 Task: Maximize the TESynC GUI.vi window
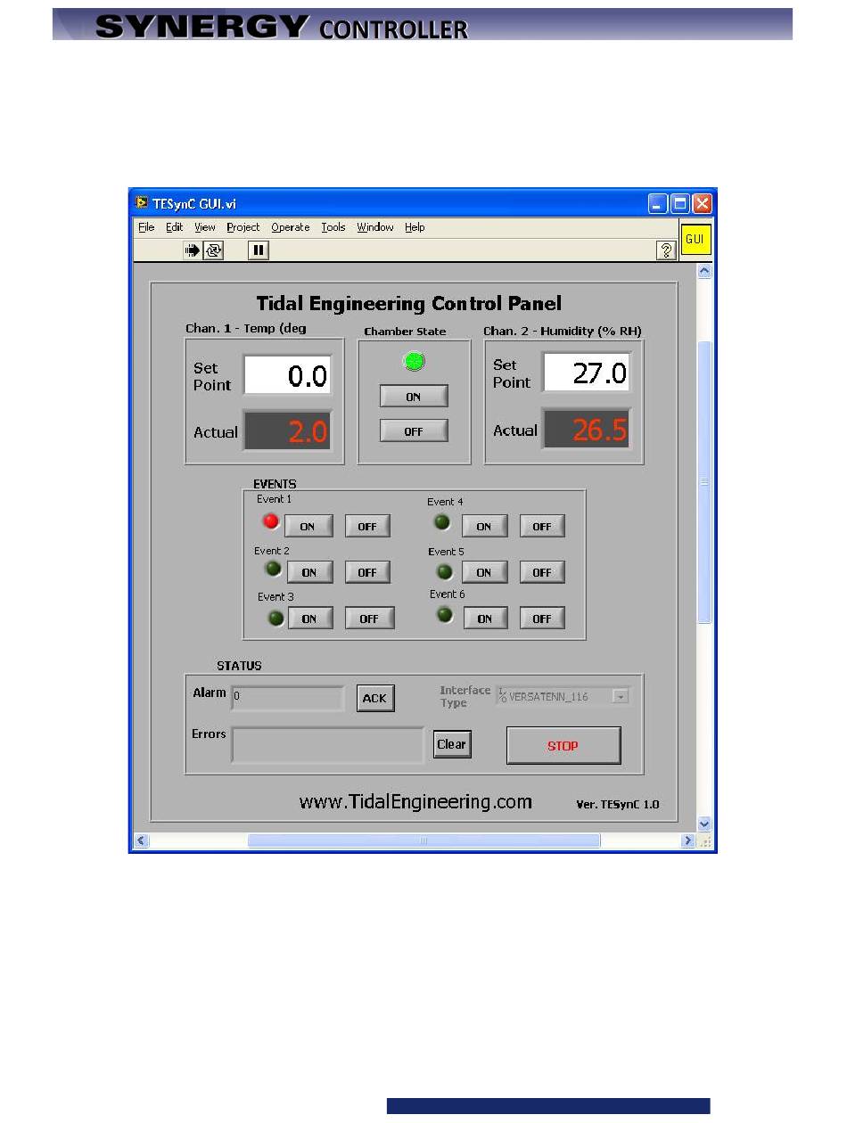(x=680, y=203)
